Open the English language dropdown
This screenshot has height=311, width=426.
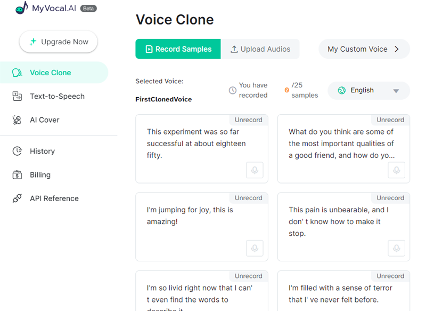click(368, 91)
